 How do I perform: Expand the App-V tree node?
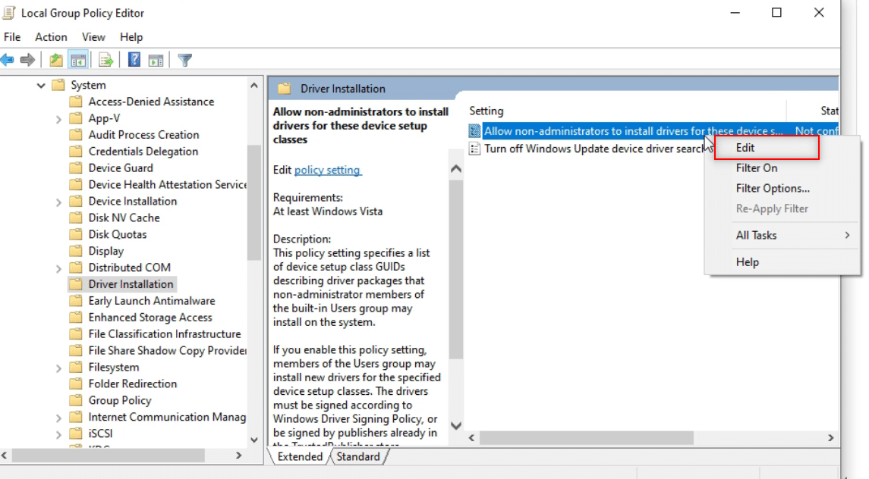pos(58,119)
